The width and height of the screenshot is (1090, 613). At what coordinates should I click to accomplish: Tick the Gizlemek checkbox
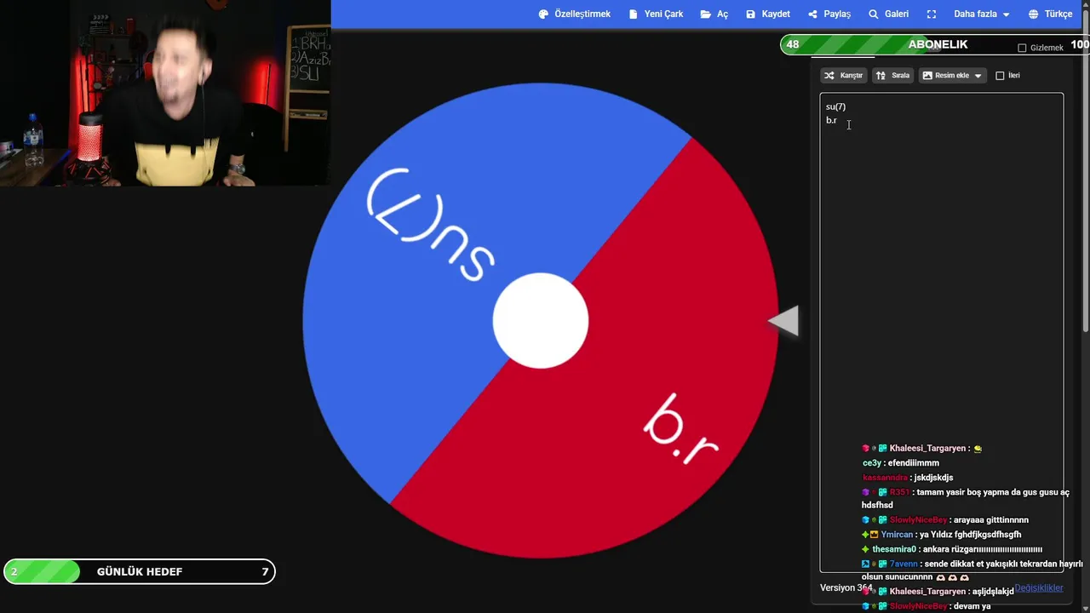(x=1022, y=48)
